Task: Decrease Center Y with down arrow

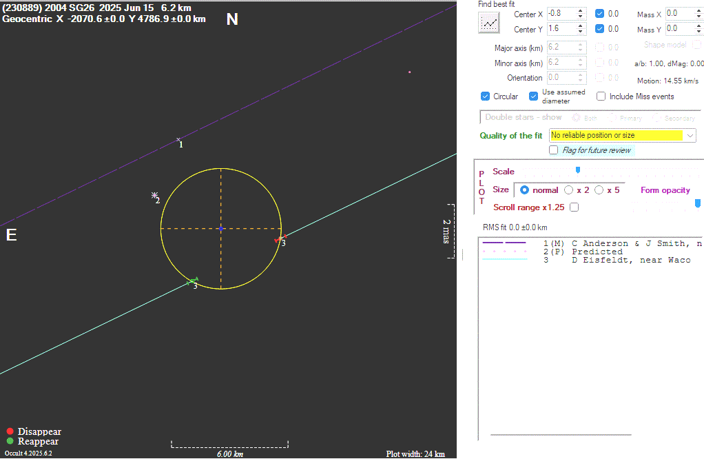Action: [x=581, y=32]
